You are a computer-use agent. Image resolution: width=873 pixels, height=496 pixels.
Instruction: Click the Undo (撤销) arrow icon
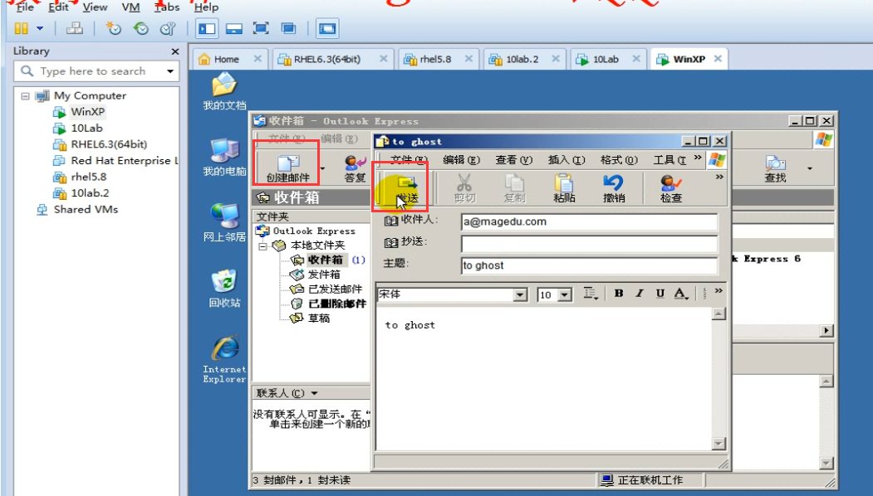614,188
